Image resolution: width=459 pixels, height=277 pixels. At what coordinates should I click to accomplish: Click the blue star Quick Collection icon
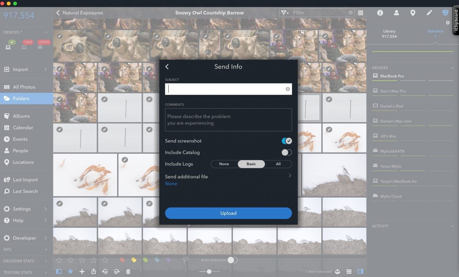[70, 271]
